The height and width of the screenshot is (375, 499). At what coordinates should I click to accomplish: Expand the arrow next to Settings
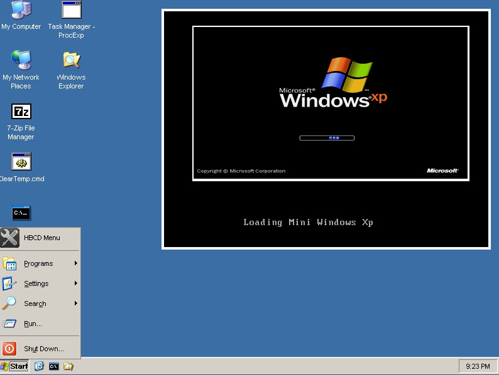tap(76, 283)
